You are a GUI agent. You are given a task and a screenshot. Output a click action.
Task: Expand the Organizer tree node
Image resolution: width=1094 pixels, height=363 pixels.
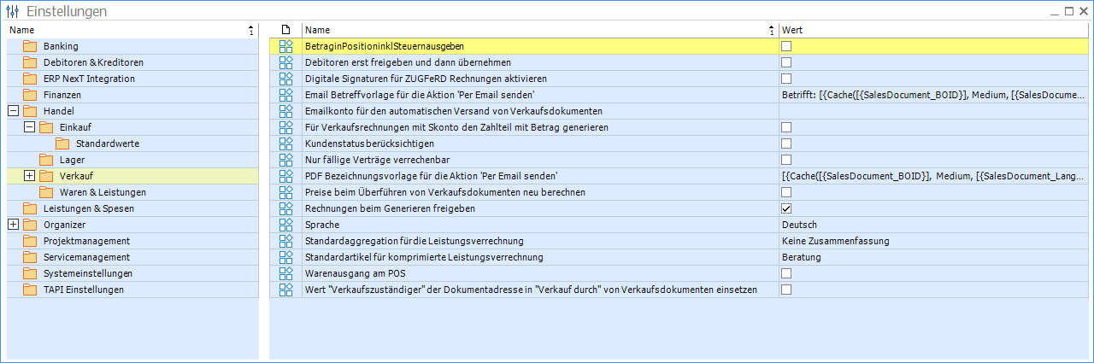[x=13, y=225]
